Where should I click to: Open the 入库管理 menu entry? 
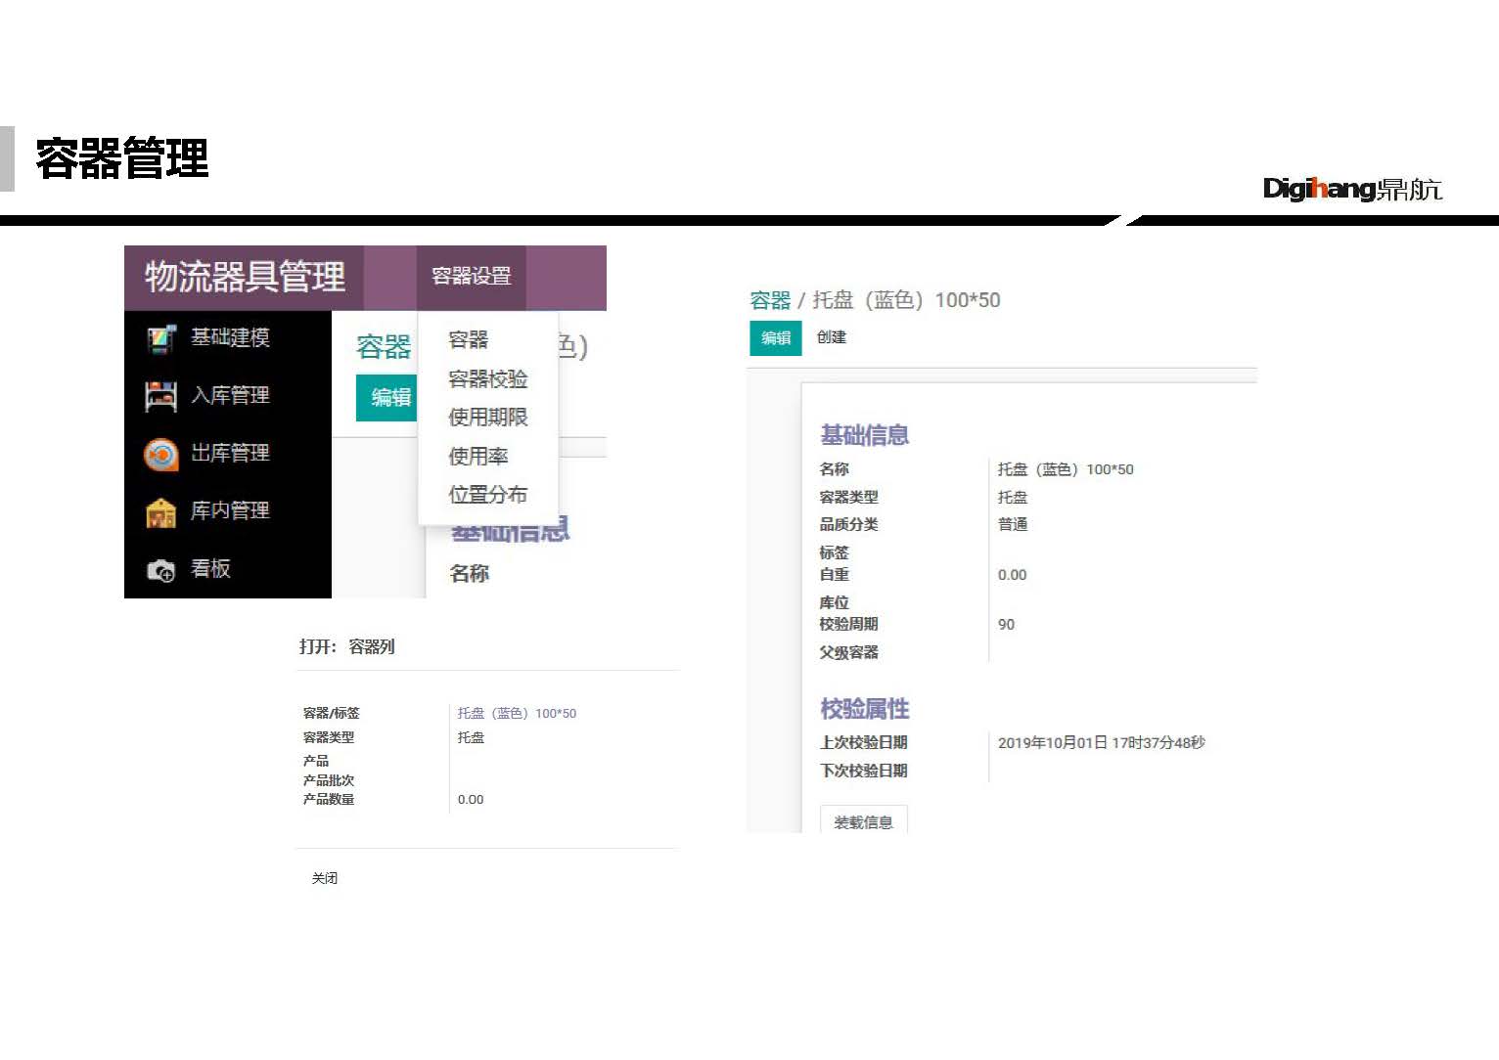(230, 395)
